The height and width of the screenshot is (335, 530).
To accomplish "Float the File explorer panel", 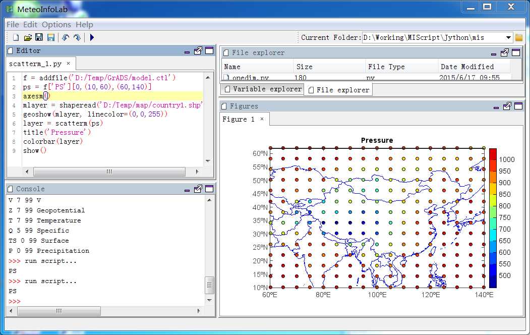I will click(x=505, y=52).
